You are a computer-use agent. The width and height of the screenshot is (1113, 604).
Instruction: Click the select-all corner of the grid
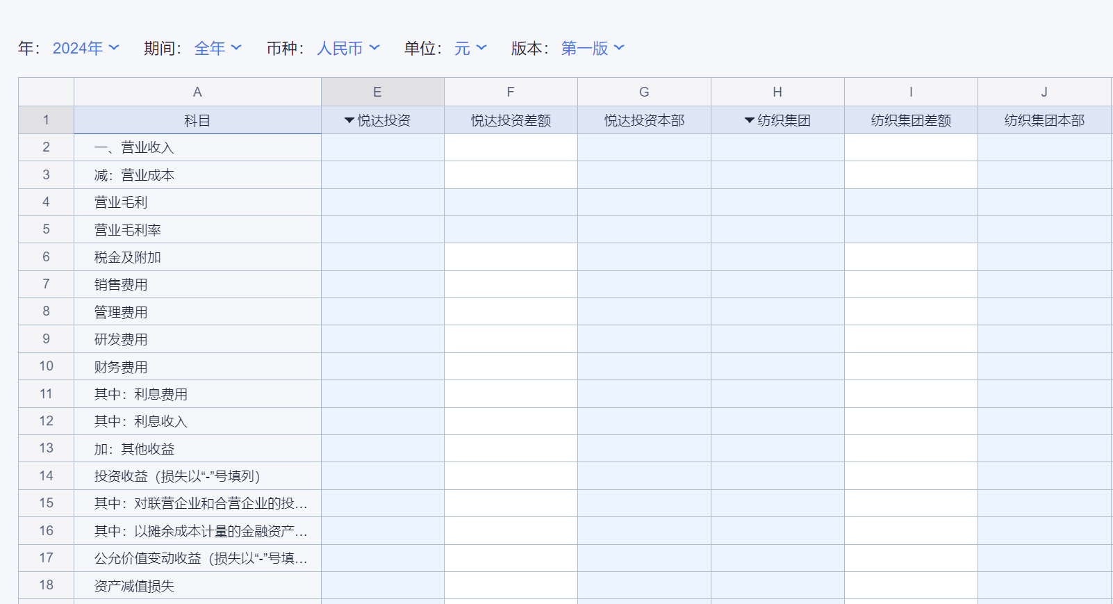click(46, 92)
